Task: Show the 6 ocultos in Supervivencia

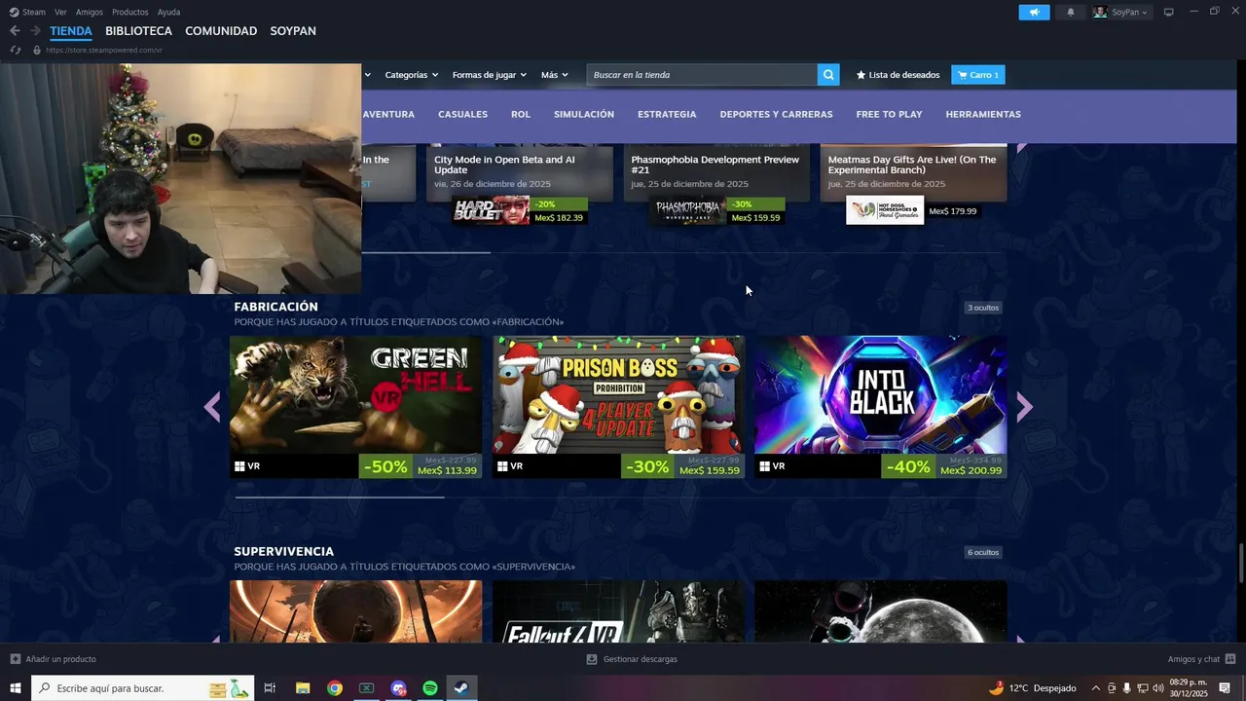Action: [x=982, y=552]
